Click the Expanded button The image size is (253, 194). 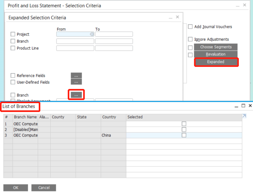coord(216,62)
